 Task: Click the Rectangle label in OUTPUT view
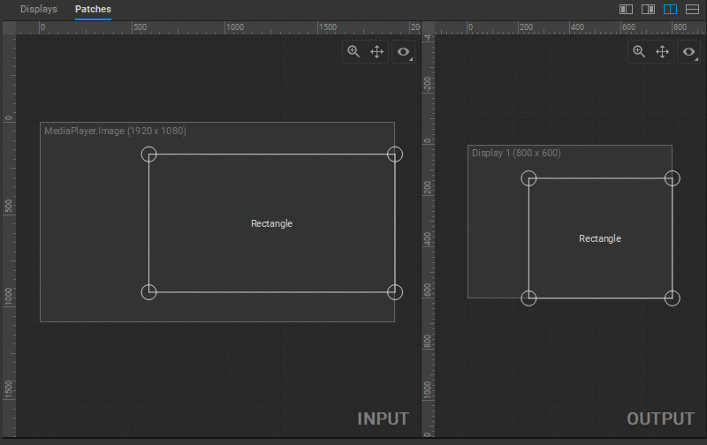(x=600, y=238)
